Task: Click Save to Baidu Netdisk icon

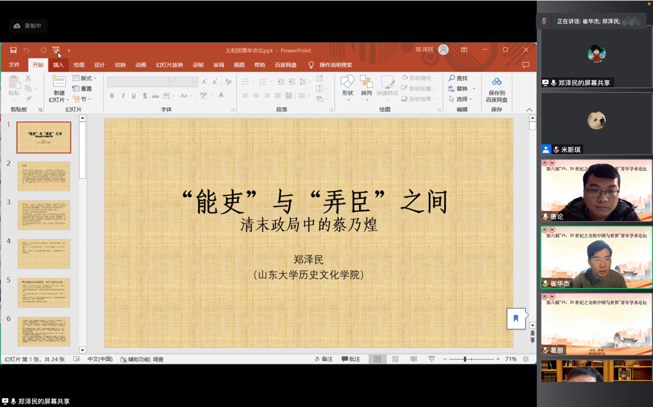Action: click(496, 83)
